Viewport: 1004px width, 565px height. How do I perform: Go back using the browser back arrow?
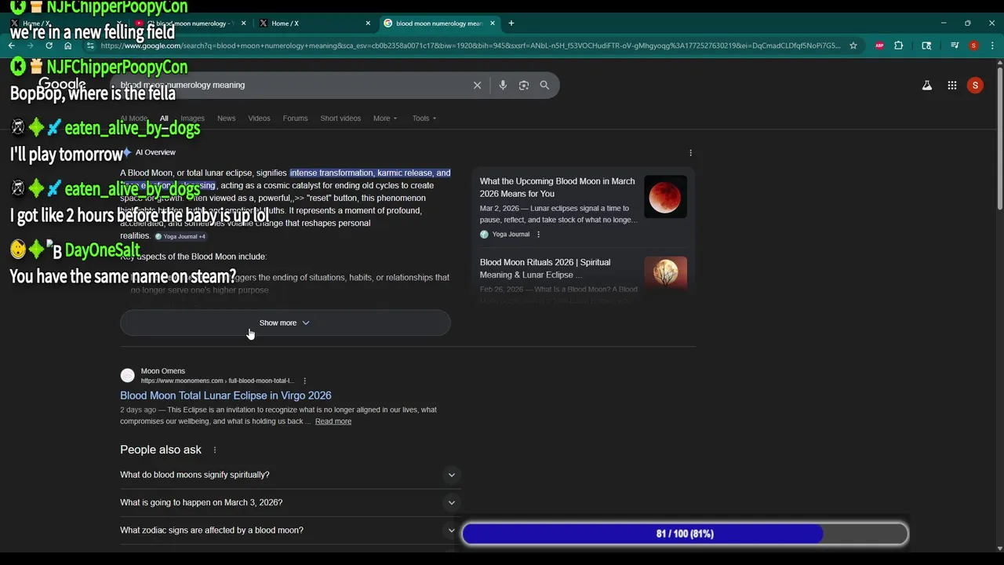tap(12, 46)
